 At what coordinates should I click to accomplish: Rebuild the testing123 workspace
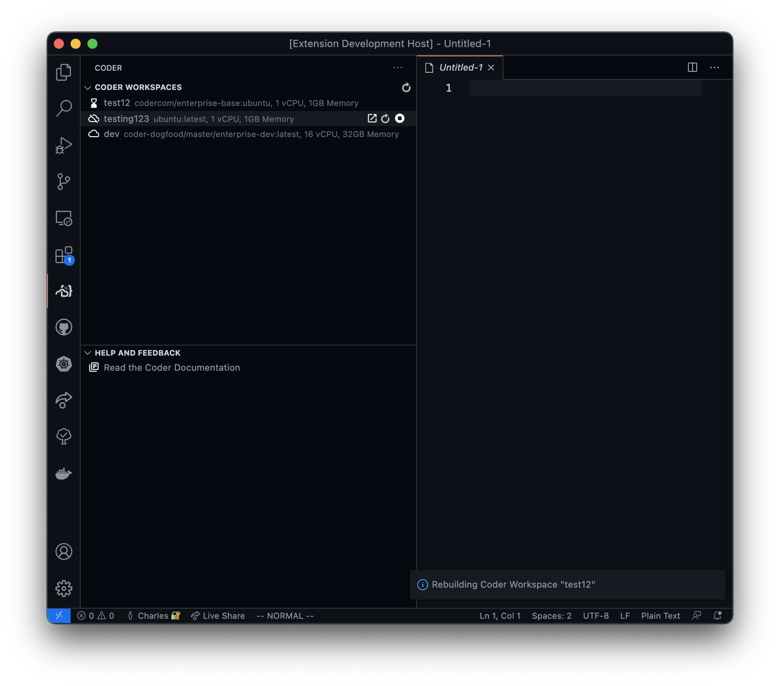(x=385, y=119)
